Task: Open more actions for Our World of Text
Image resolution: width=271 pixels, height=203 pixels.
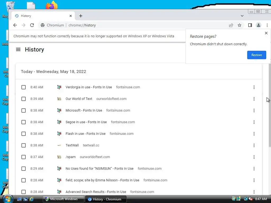Action: pos(254,99)
